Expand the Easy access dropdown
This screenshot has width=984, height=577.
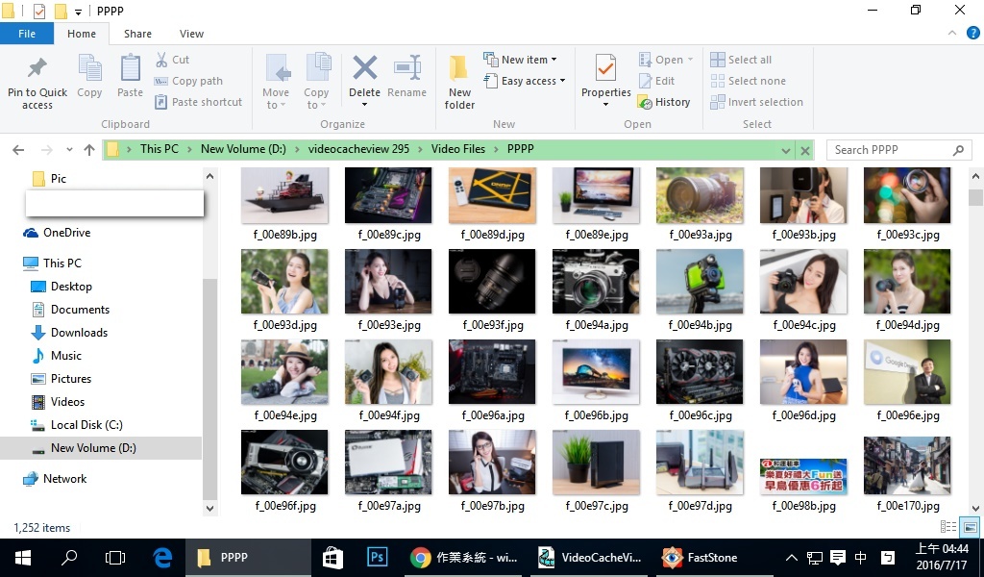coord(532,81)
